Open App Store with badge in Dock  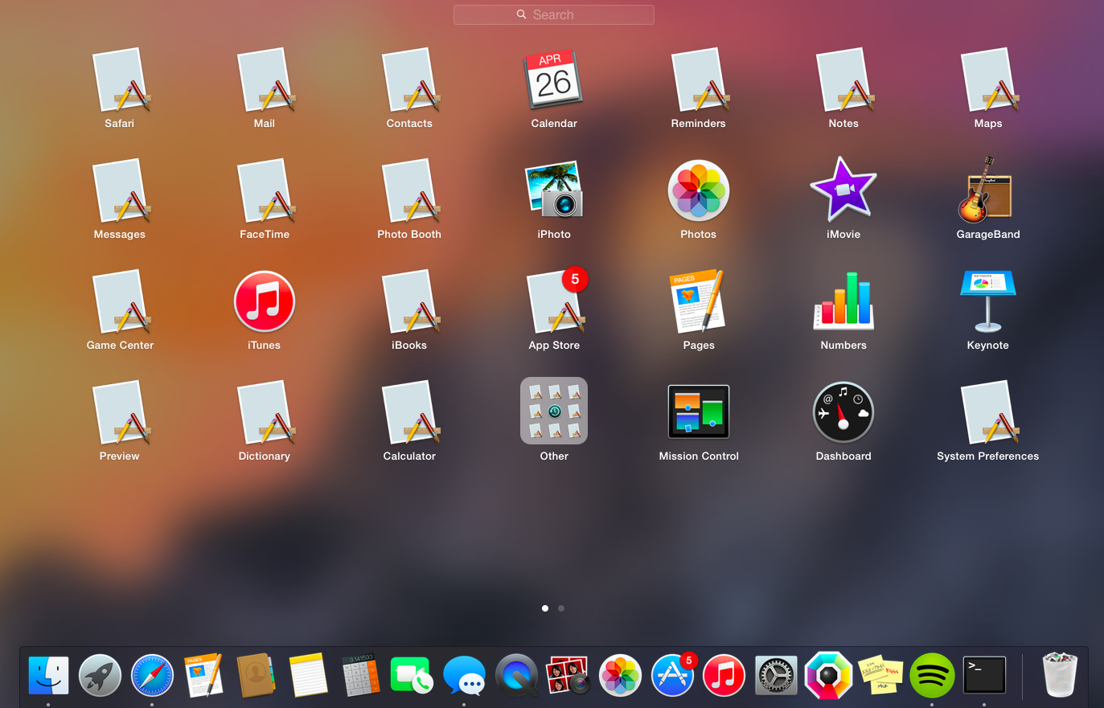coord(673,673)
